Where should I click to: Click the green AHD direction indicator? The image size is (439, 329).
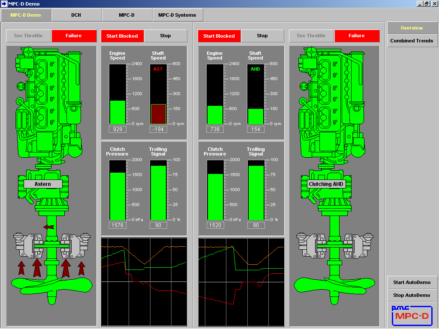click(x=255, y=69)
